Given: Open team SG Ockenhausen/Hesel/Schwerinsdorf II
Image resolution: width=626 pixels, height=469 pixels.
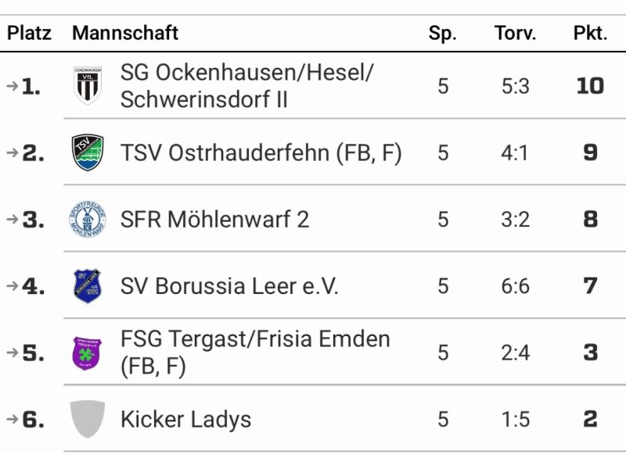Looking at the screenshot, I should point(247,86).
